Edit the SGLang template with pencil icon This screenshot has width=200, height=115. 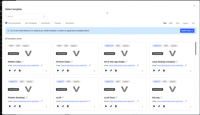pyautogui.click(x=159, y=106)
